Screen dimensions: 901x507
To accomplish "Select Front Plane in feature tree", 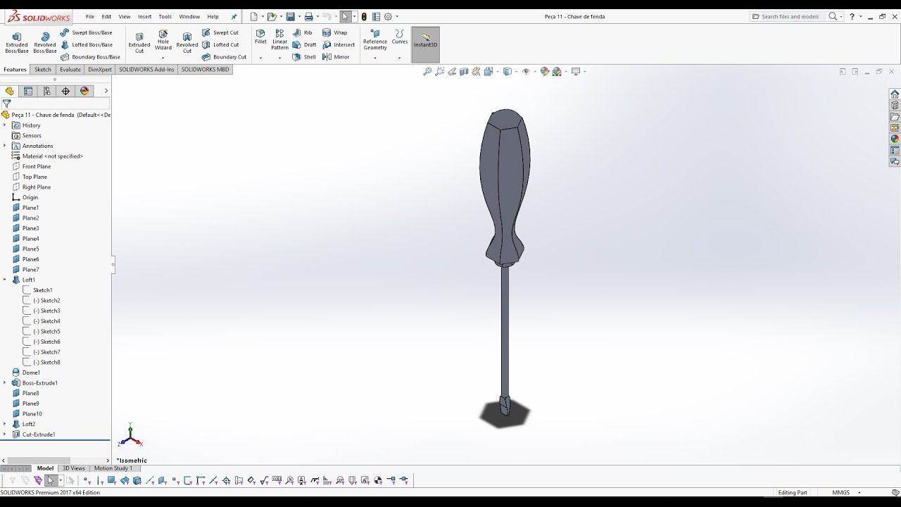I will [x=32, y=167].
